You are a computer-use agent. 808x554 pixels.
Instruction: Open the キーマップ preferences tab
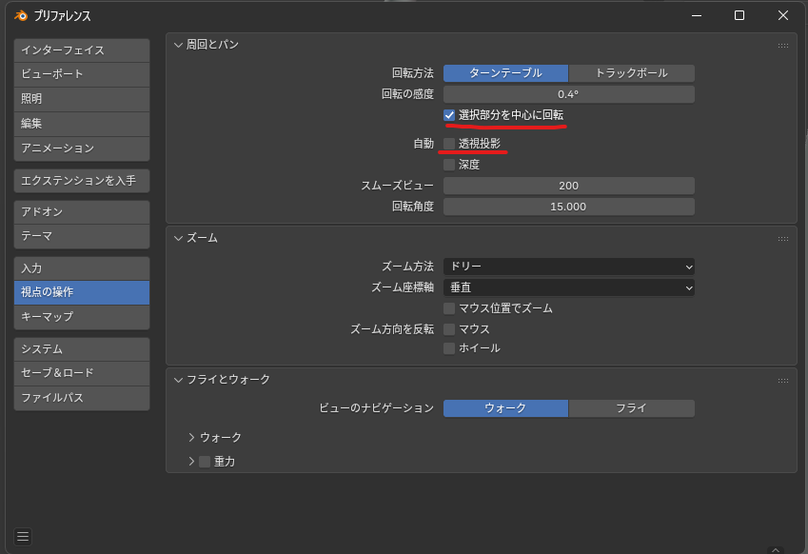[x=82, y=317]
